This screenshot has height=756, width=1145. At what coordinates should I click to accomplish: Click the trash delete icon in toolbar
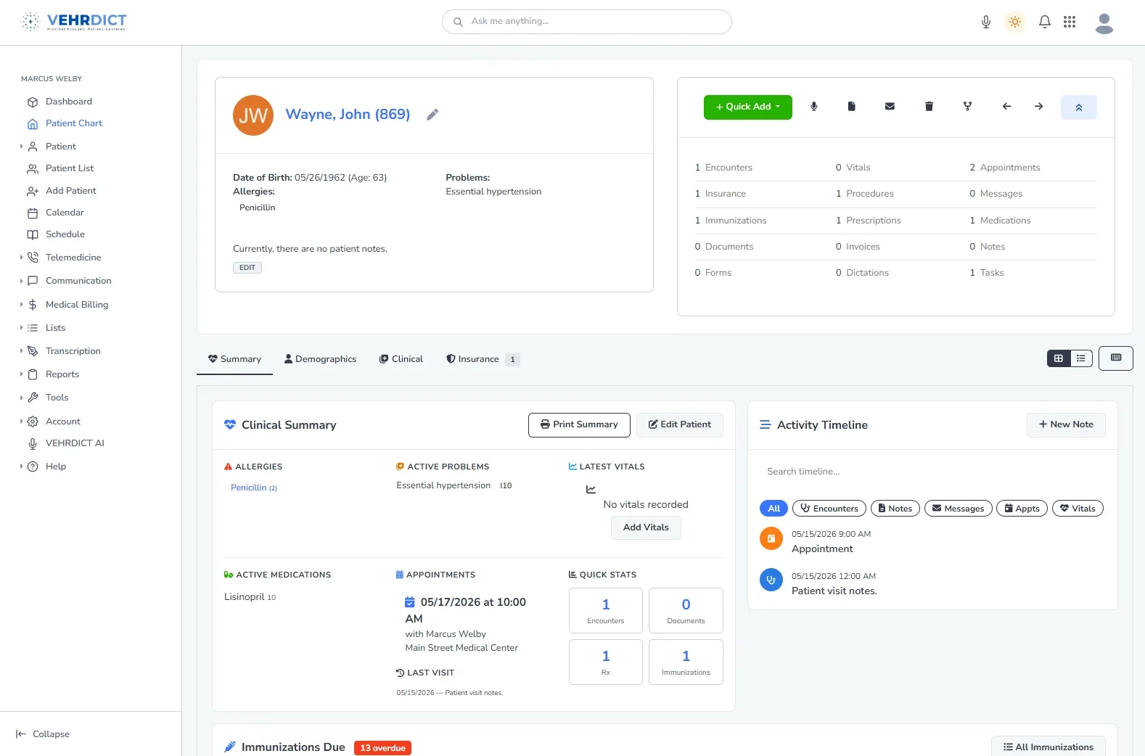coord(928,107)
